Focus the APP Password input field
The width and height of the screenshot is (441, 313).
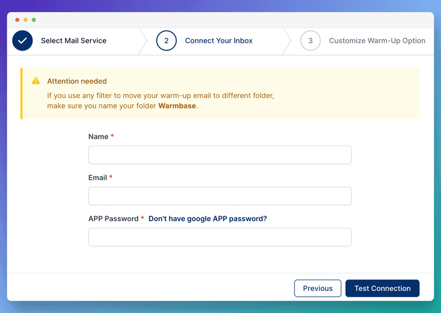pyautogui.click(x=220, y=237)
